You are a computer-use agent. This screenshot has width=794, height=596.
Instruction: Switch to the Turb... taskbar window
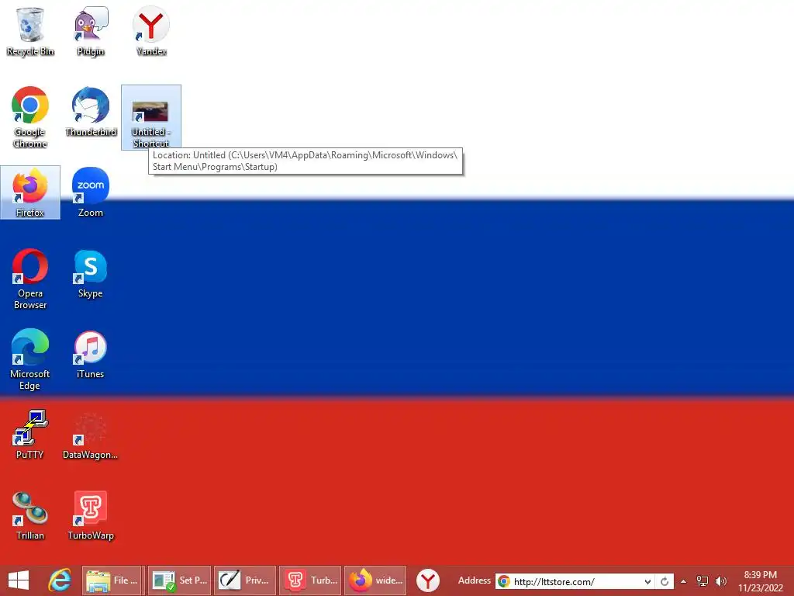310,580
